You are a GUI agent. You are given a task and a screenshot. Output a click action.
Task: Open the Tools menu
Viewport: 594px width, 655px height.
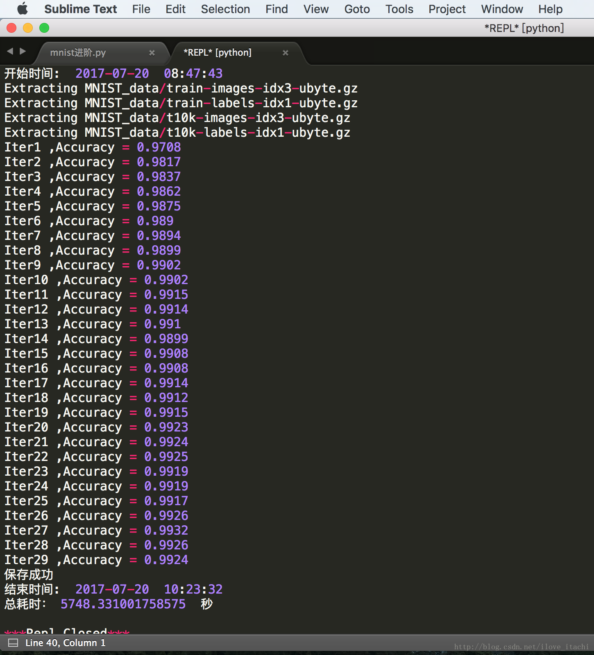399,9
